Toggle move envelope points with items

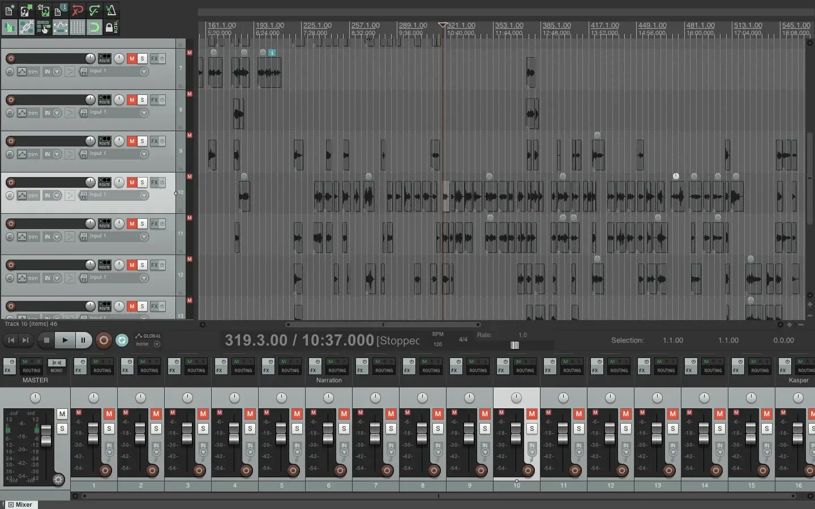[x=61, y=27]
